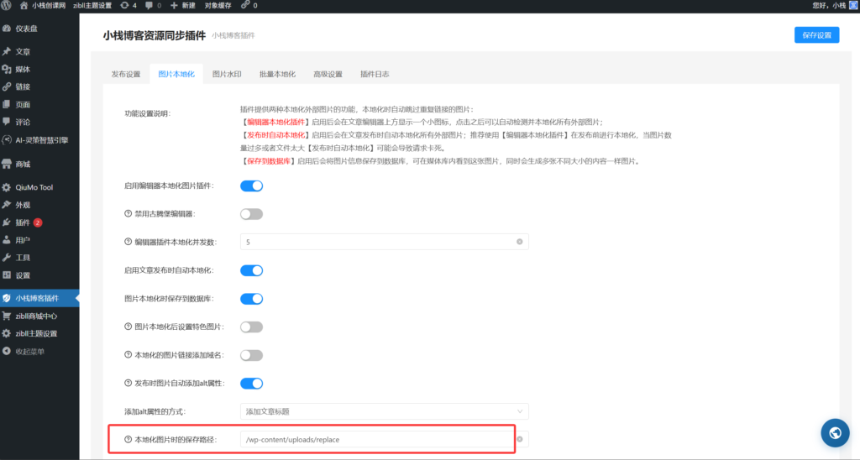This screenshot has width=860, height=460.
Task: Click the 插件 plugin icon in the sidebar
Action: click(x=7, y=222)
